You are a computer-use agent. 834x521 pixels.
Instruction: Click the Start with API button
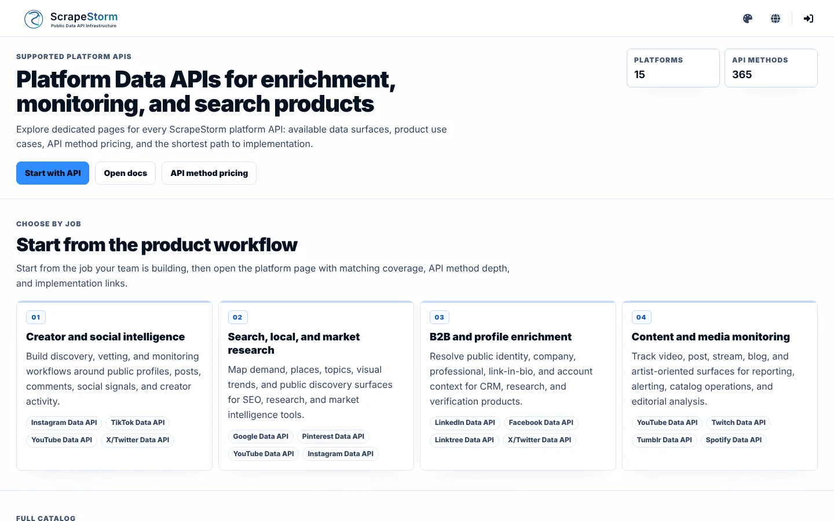pos(53,173)
